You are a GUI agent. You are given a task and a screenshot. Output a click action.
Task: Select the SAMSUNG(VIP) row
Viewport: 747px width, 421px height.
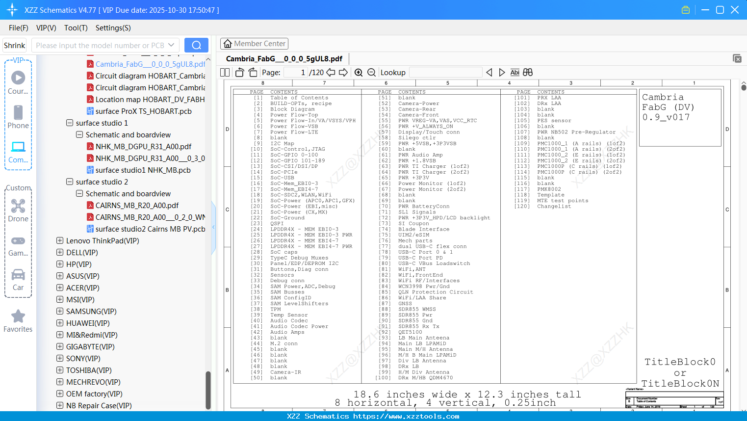pos(91,311)
